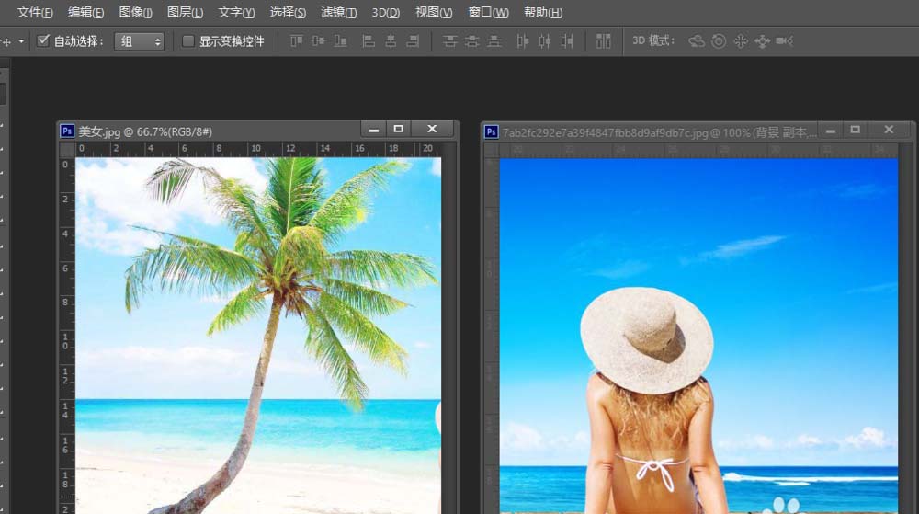
Task: Click the align horizontal centers icon
Action: [391, 41]
